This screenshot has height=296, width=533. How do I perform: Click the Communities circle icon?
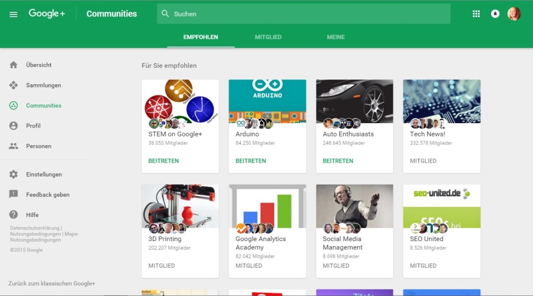click(x=13, y=106)
